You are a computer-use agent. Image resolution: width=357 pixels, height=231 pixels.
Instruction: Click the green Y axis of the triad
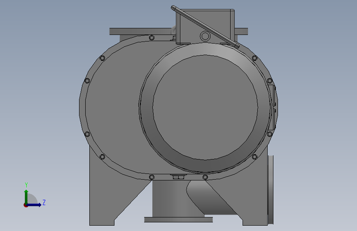pos(26,196)
